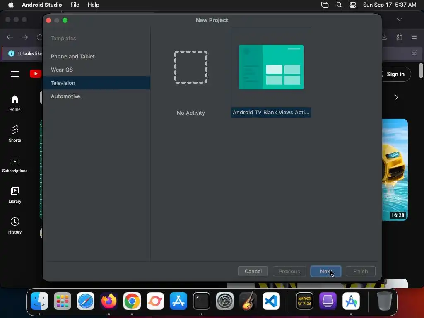Open YouTube Shorts in the browser sidebar
This screenshot has height=318, width=424.
click(x=15, y=134)
